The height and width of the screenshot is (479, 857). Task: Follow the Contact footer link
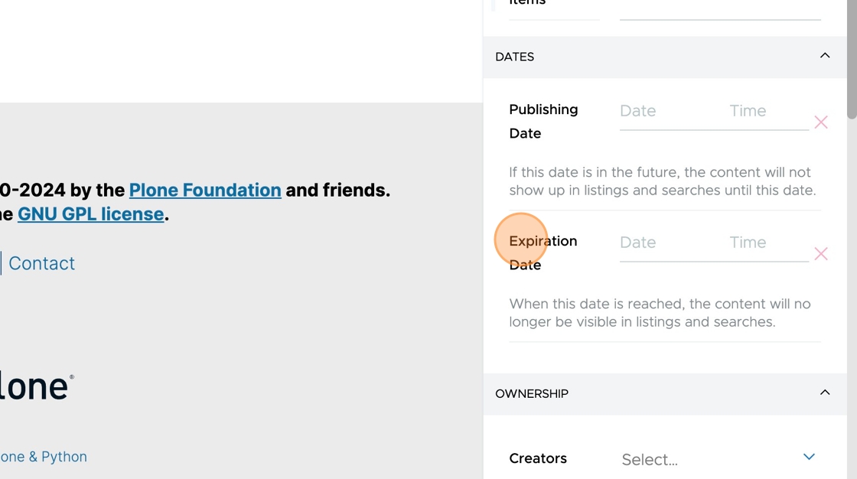pos(41,263)
